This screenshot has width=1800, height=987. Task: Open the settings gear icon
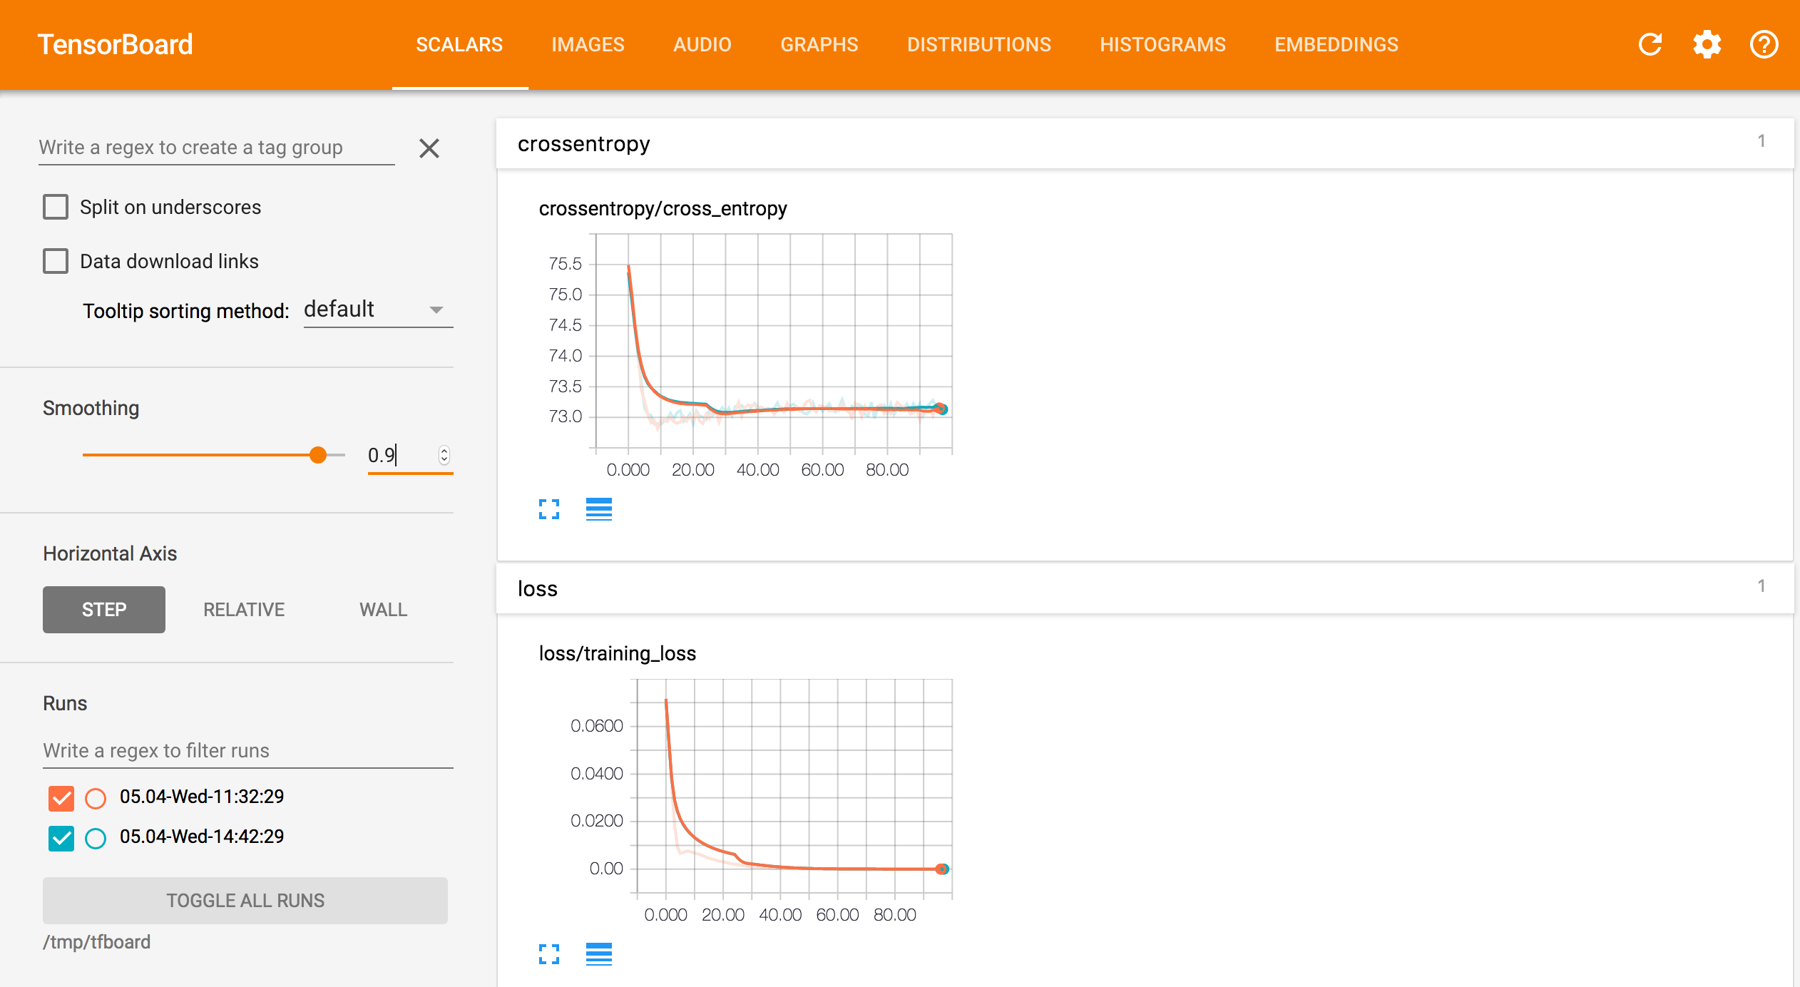click(x=1707, y=44)
